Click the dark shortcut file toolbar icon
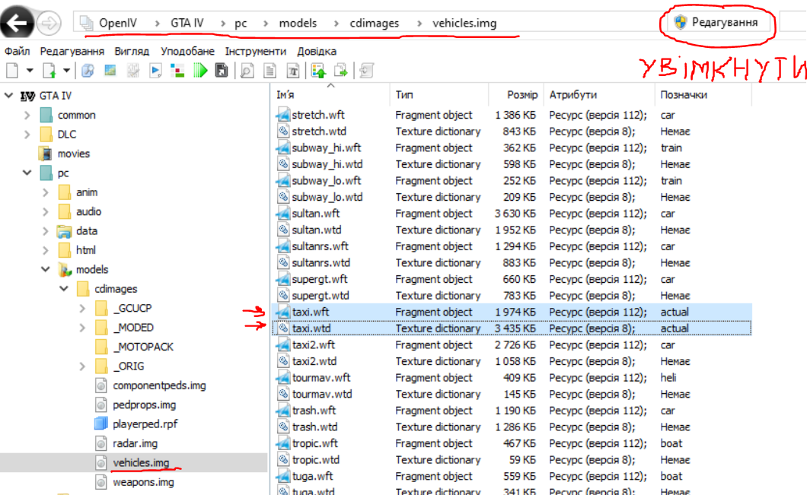Screen dimensions: 807x495 (x=222, y=71)
